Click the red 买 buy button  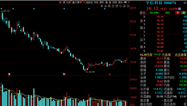[x=178, y=13]
